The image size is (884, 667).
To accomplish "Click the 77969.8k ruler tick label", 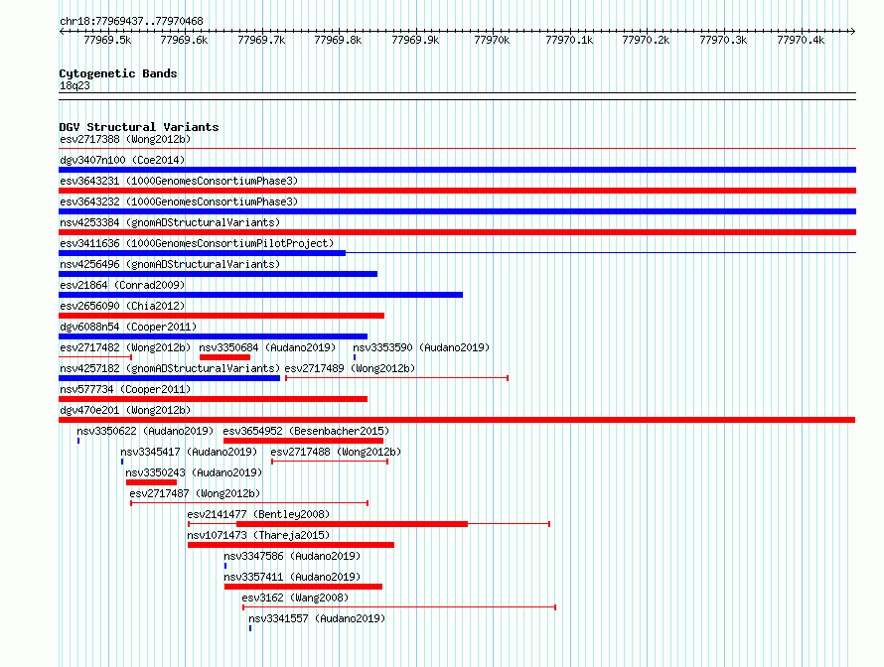I will (x=338, y=40).
